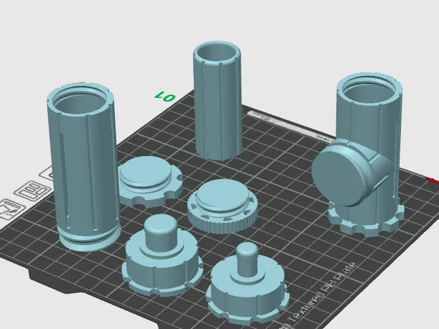The image size is (439, 329).
Task: Select the large plunger cap at front left
Action: point(162,257)
